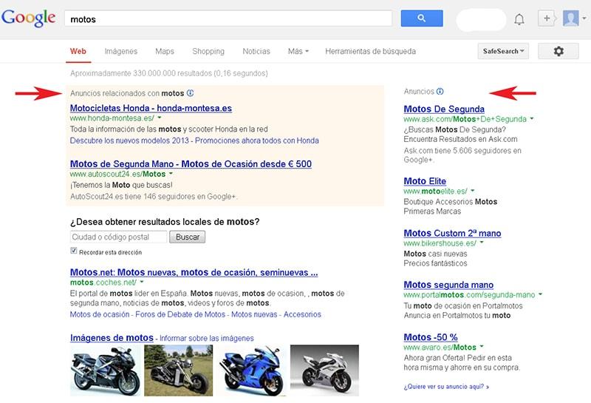Click the motos.coches.net/ green URL

click(x=103, y=282)
